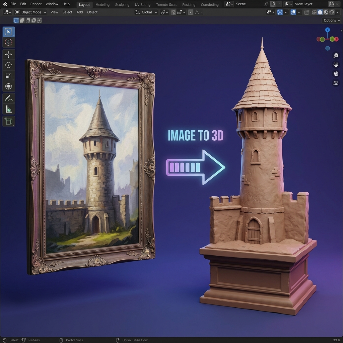Select the Annotate tool
The height and width of the screenshot is (343, 343).
click(x=8, y=98)
